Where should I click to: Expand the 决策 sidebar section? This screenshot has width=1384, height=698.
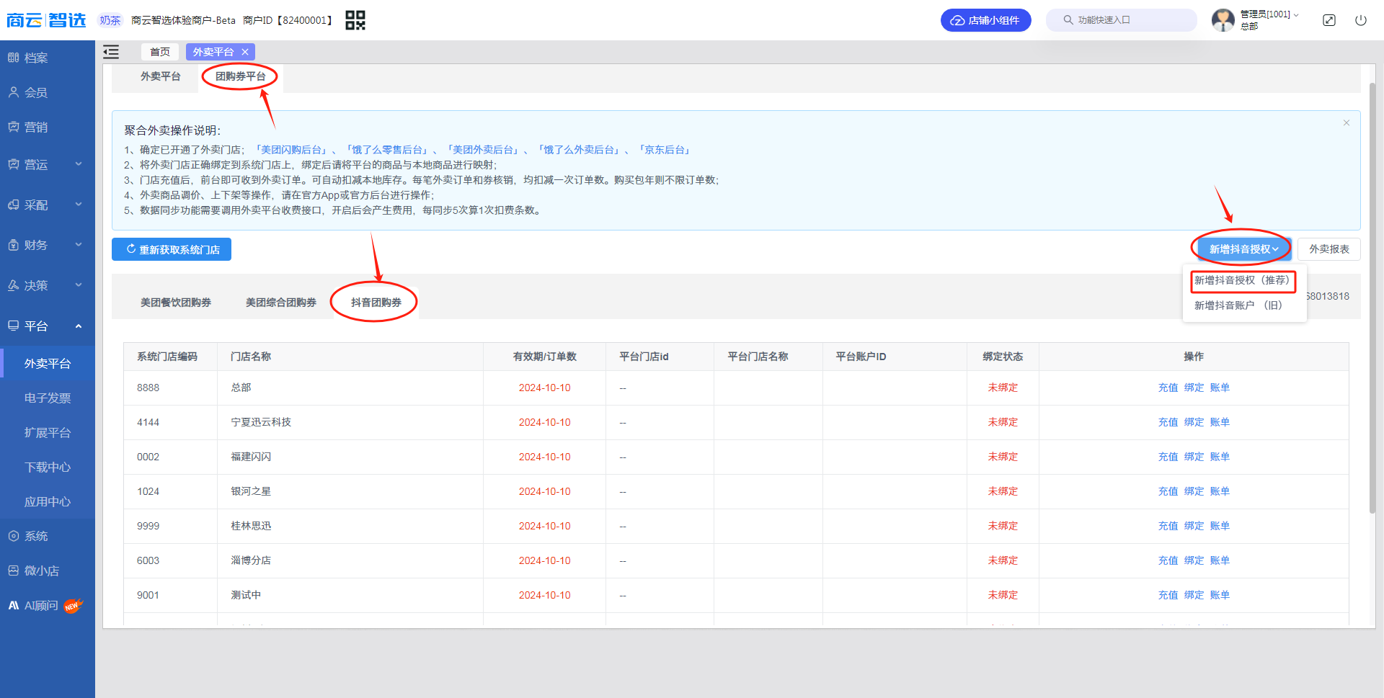48,285
